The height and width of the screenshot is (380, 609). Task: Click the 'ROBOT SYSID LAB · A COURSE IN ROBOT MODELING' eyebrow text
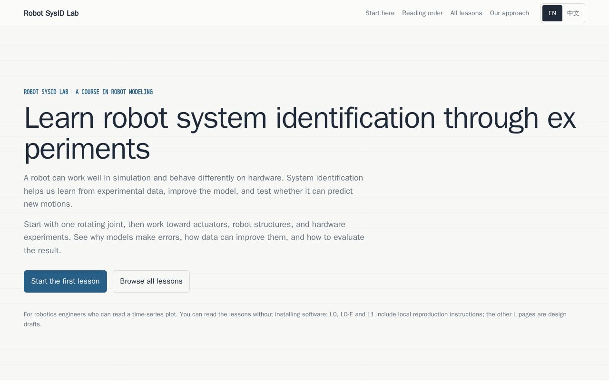pyautogui.click(x=88, y=92)
